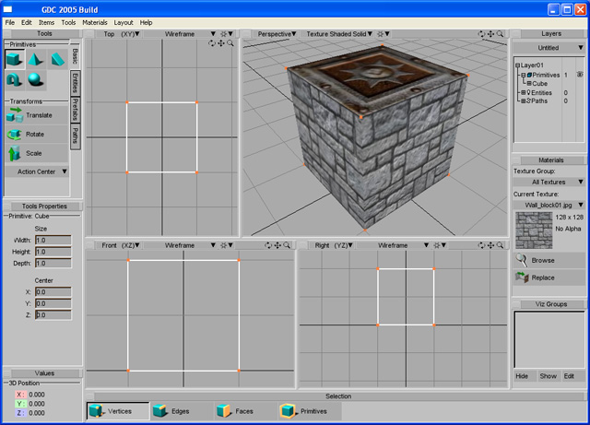Image resolution: width=590 pixels, height=425 pixels.
Task: Click the Center Z input field
Action: tap(53, 314)
